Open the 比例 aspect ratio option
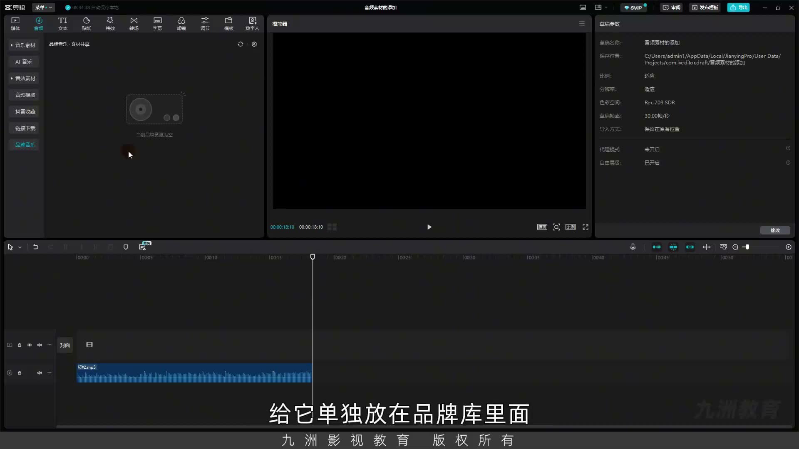The image size is (799, 449). pos(571,227)
